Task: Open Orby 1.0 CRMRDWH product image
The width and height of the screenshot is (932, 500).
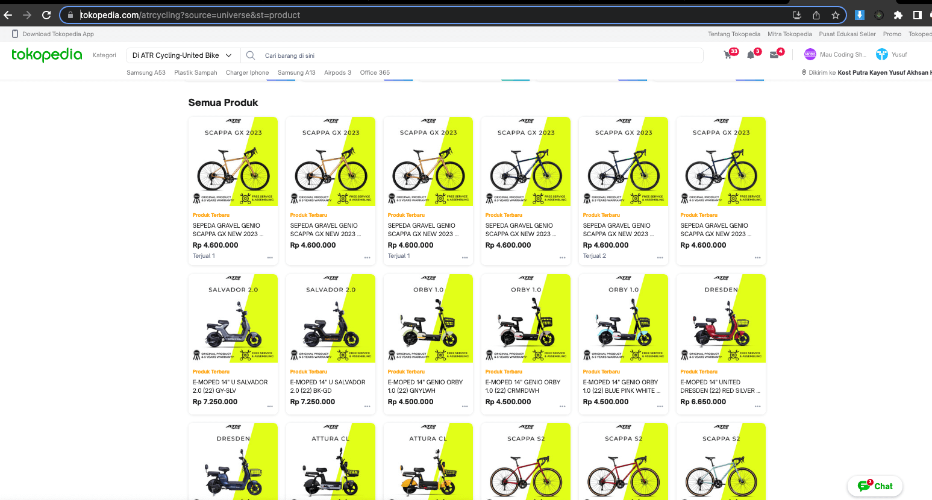Action: coord(526,319)
